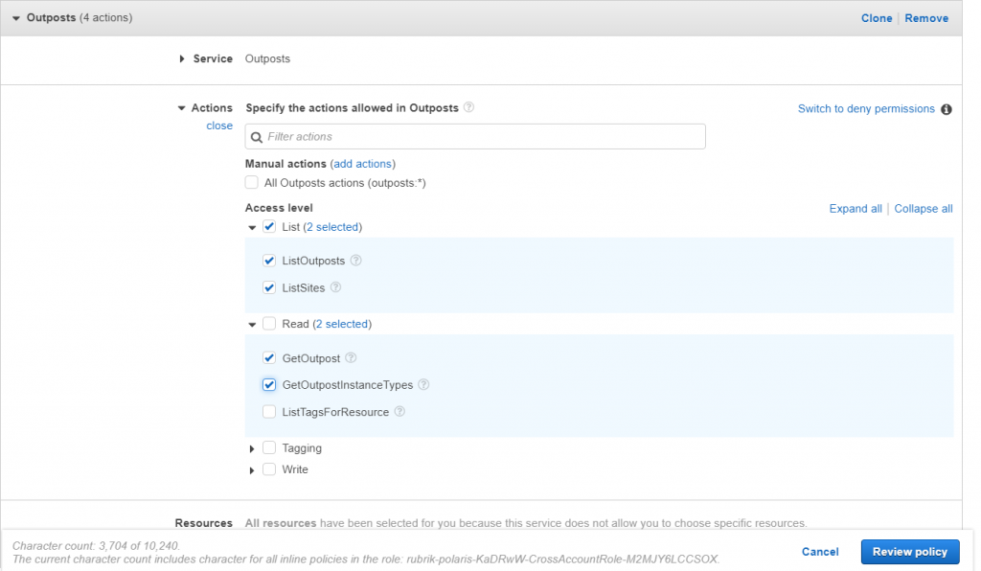Uncheck the GetOutpostInstanceTypes action
The width and height of the screenshot is (981, 571).
[x=269, y=384]
